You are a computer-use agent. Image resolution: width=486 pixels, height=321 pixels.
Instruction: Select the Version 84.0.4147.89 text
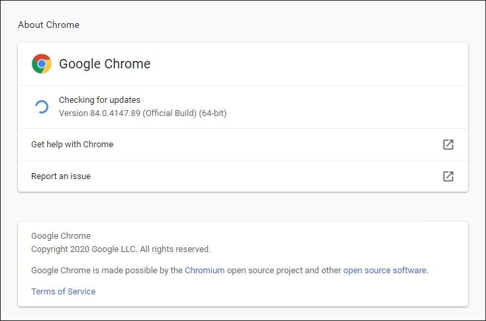143,113
